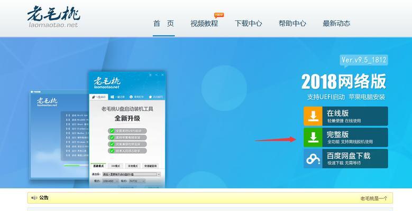The height and width of the screenshot is (211, 412).
Task: Click the 公告 speaker icon
Action: [34, 198]
